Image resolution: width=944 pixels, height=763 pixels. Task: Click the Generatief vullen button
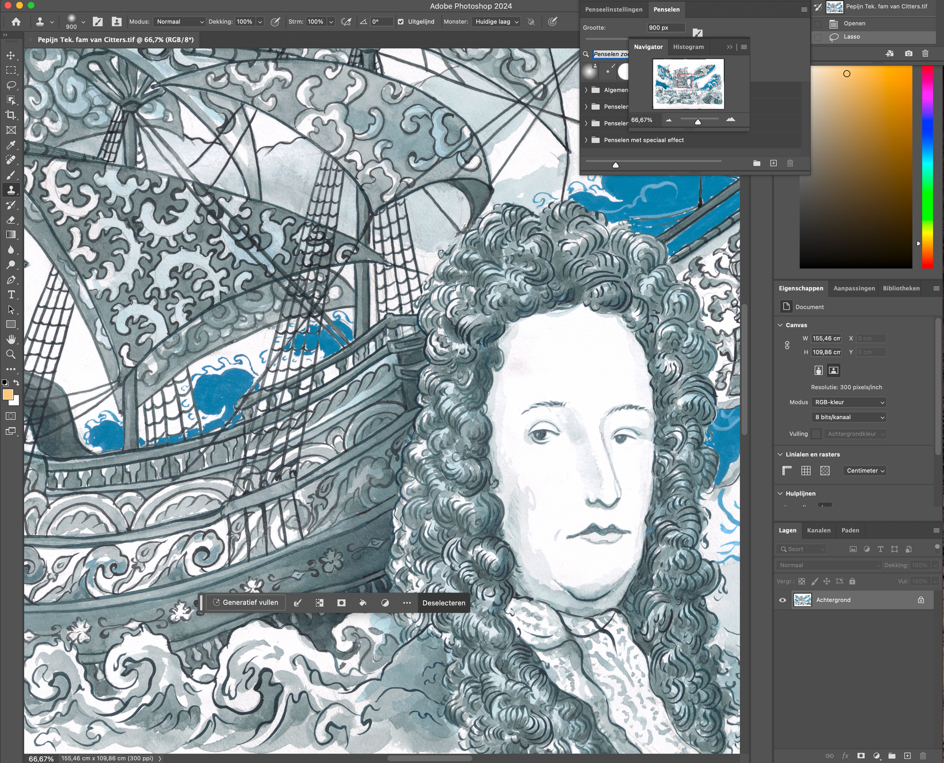(x=245, y=602)
